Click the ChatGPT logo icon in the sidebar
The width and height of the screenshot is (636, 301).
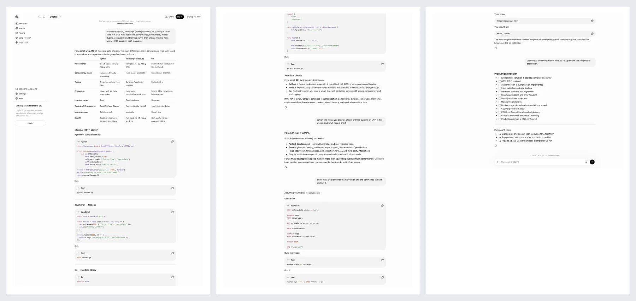[17, 17]
